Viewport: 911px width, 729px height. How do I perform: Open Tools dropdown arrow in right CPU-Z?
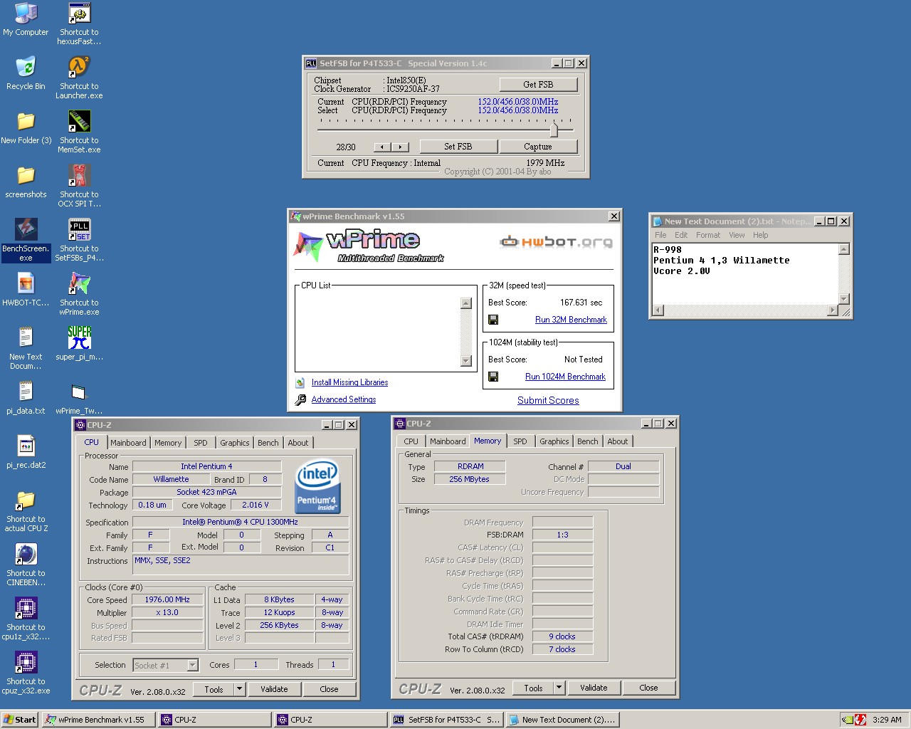pyautogui.click(x=559, y=688)
